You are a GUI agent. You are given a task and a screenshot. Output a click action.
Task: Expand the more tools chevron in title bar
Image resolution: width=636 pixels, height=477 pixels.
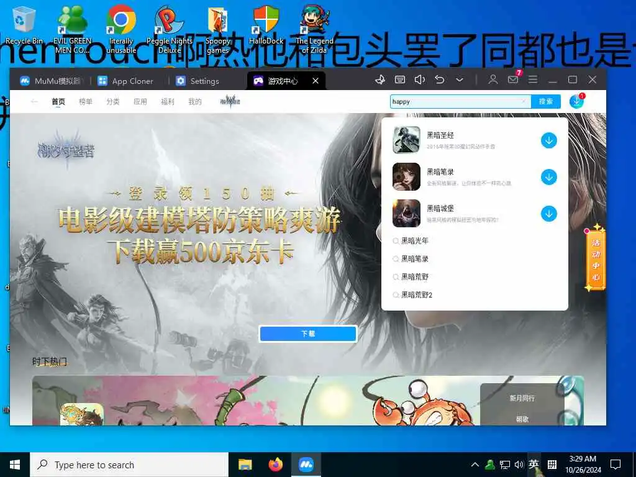460,80
